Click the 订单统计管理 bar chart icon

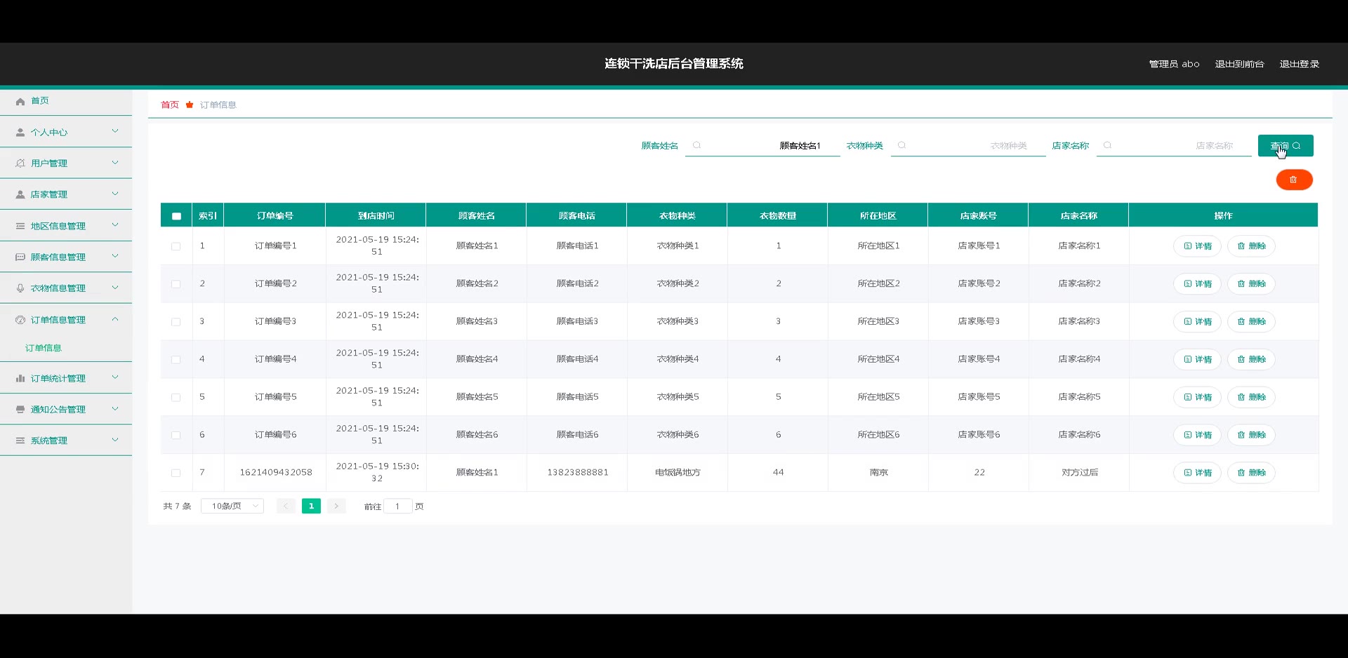tap(20, 379)
